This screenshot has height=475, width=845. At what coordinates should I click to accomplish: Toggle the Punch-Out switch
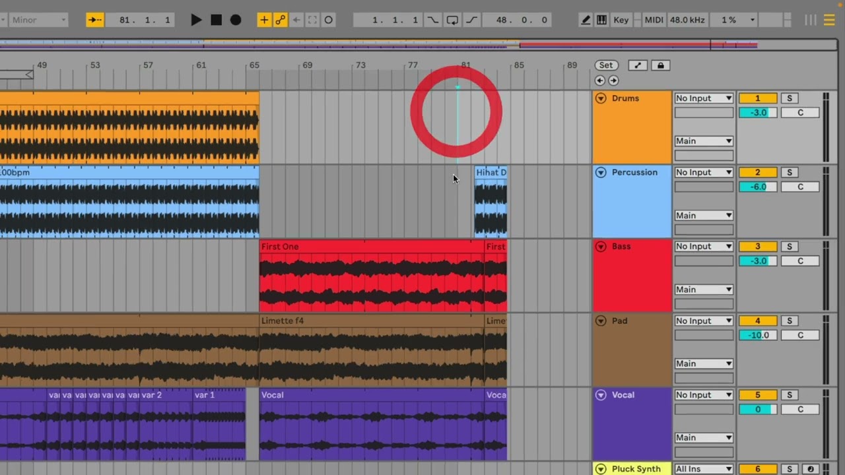(472, 20)
